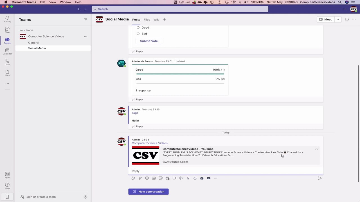Click the Stream icon in compose bar
This screenshot has height=202, width=360.
point(181,178)
